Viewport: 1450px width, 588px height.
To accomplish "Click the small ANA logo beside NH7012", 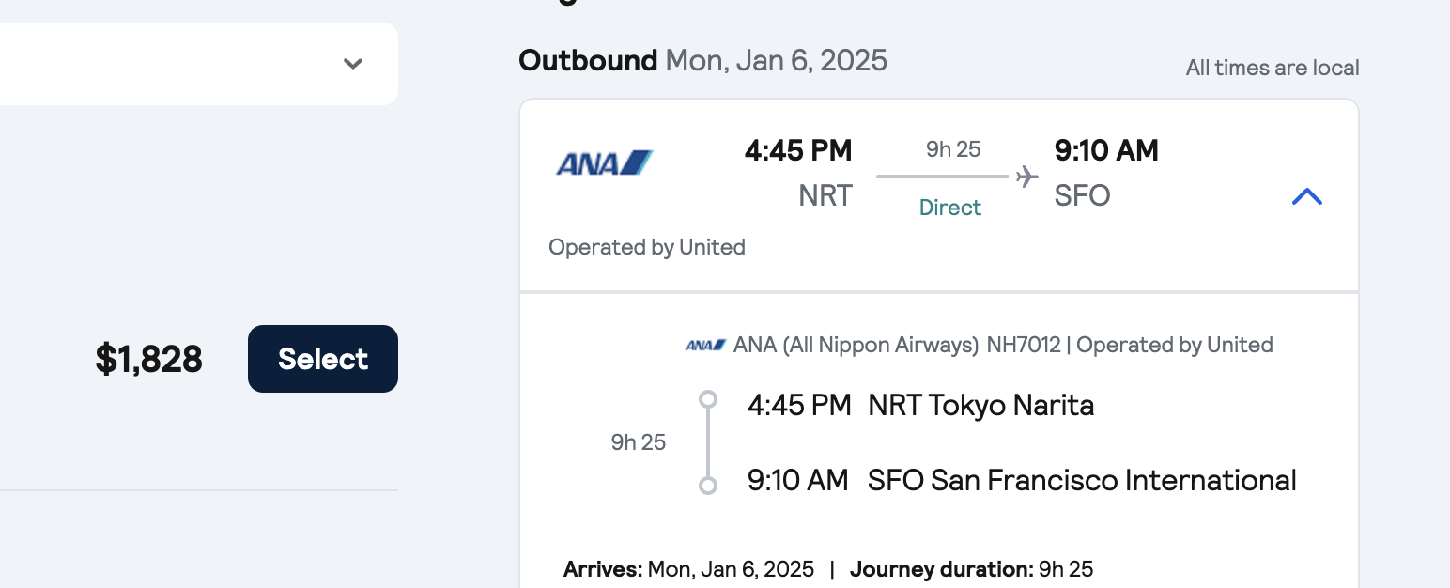I will coord(705,346).
